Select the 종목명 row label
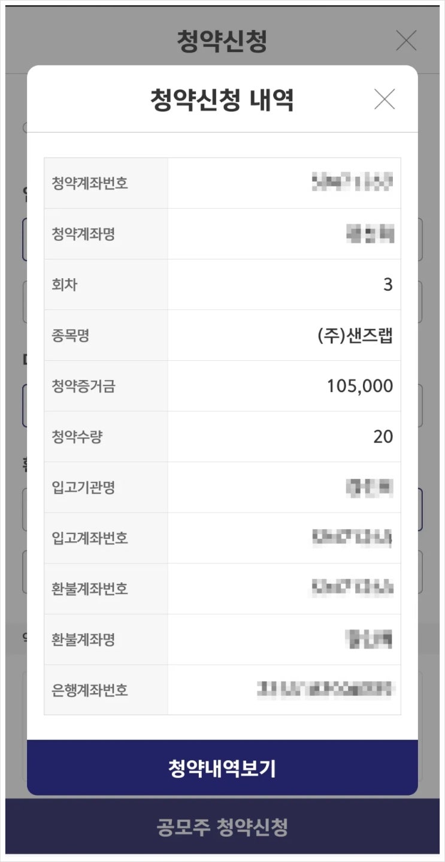The width and height of the screenshot is (445, 862). coord(70,335)
